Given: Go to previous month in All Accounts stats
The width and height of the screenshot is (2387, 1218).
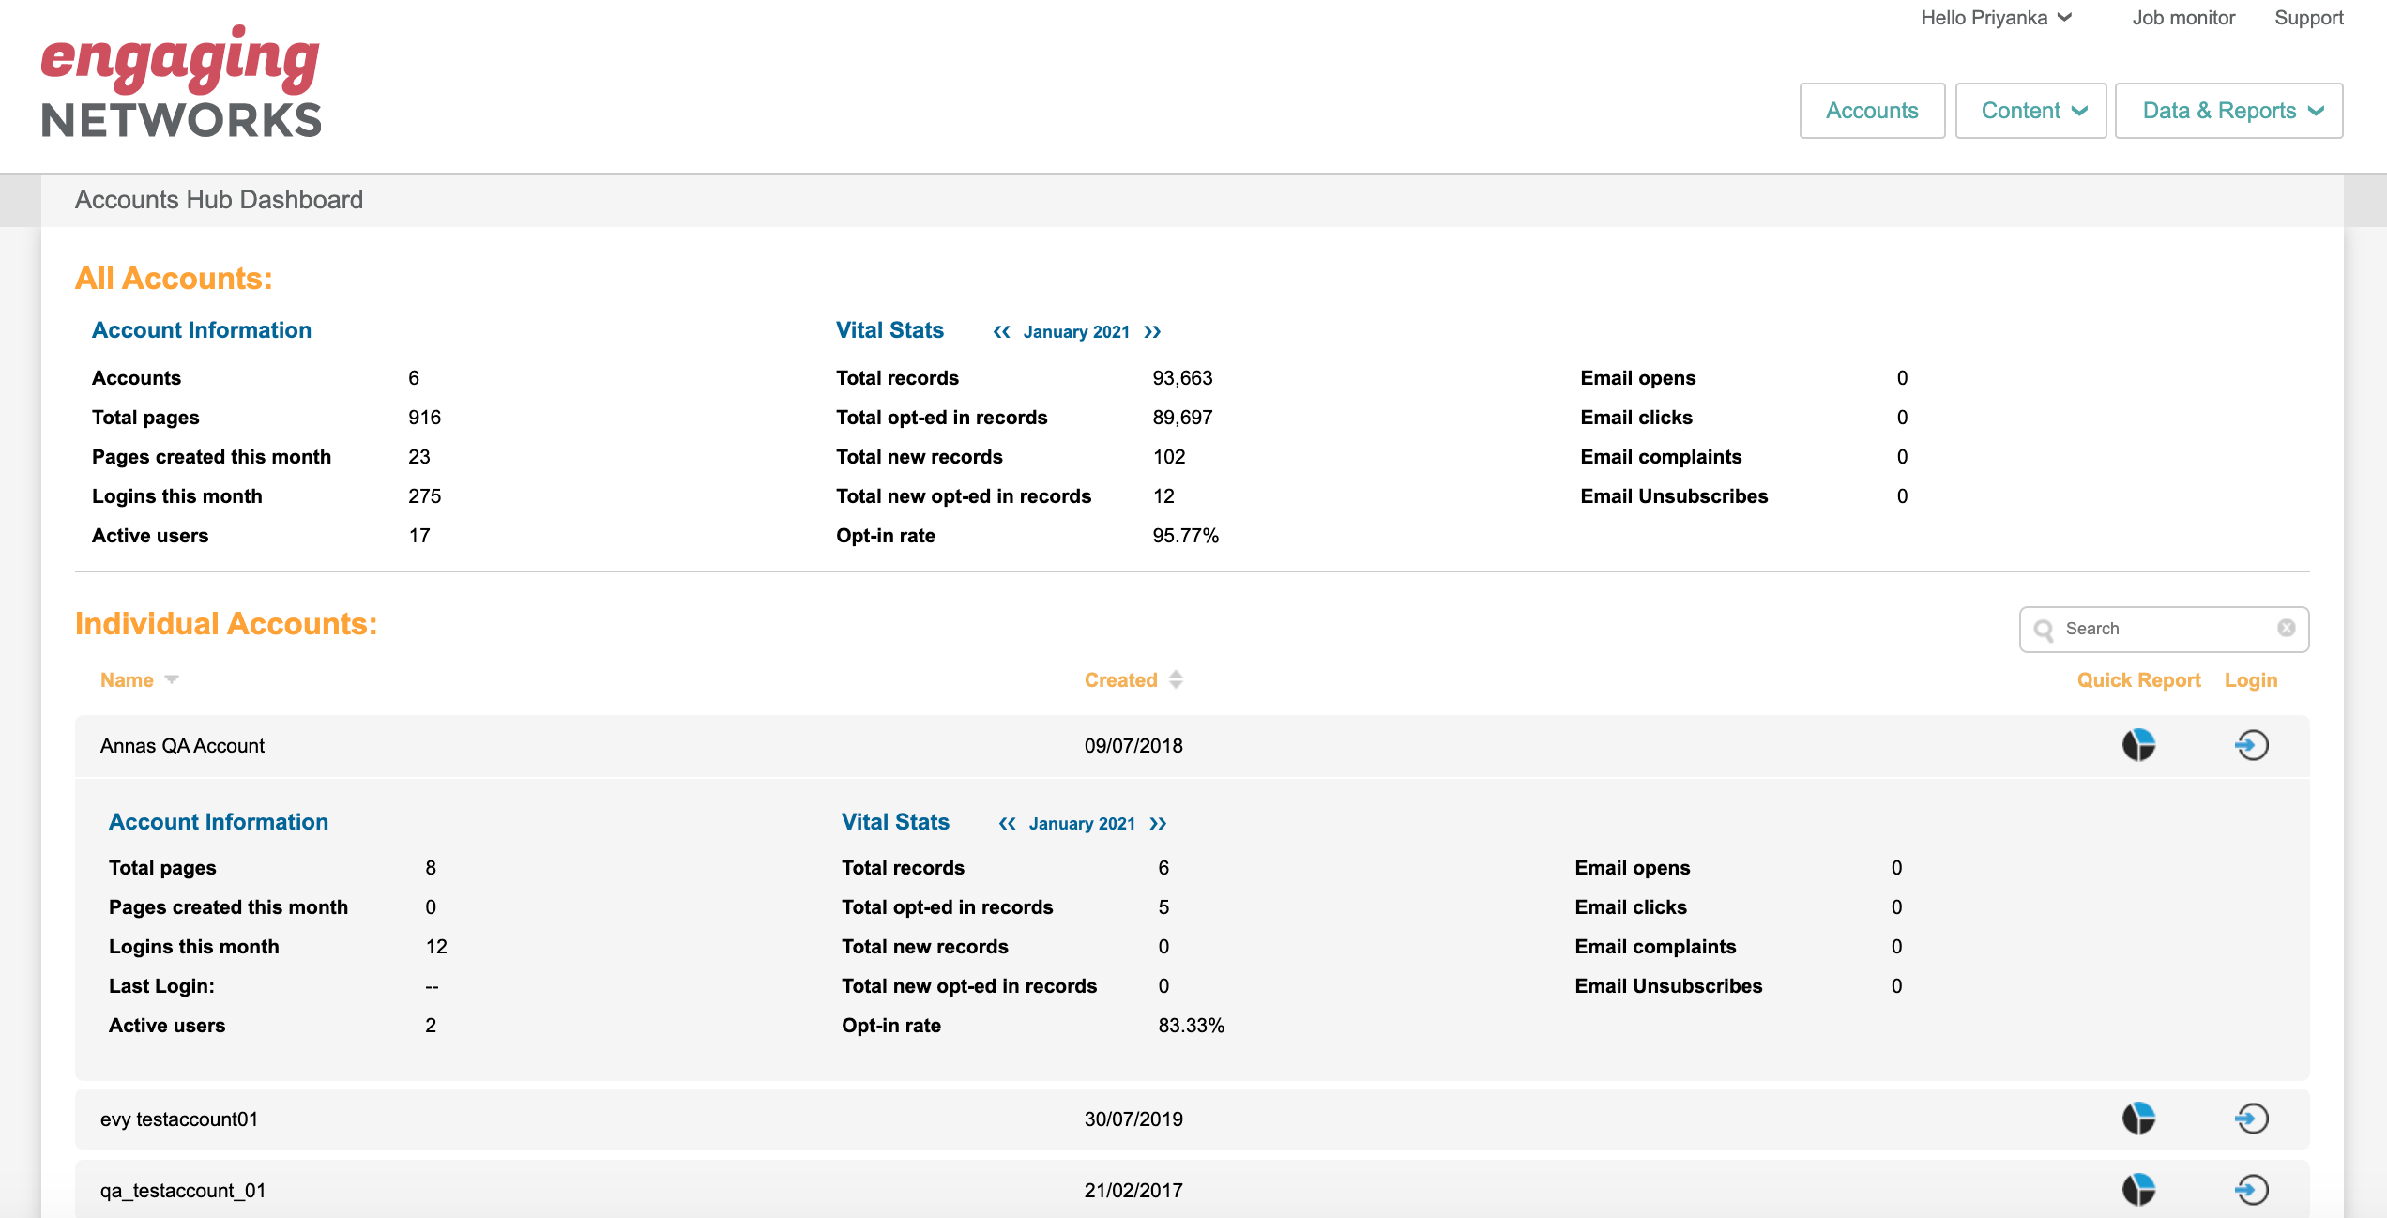Looking at the screenshot, I should [x=1001, y=332].
